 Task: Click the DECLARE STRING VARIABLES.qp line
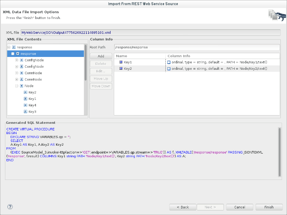[x=40, y=137]
